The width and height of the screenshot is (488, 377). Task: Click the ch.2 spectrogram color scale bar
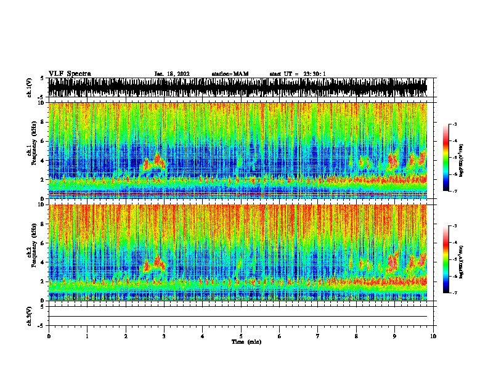445,259
